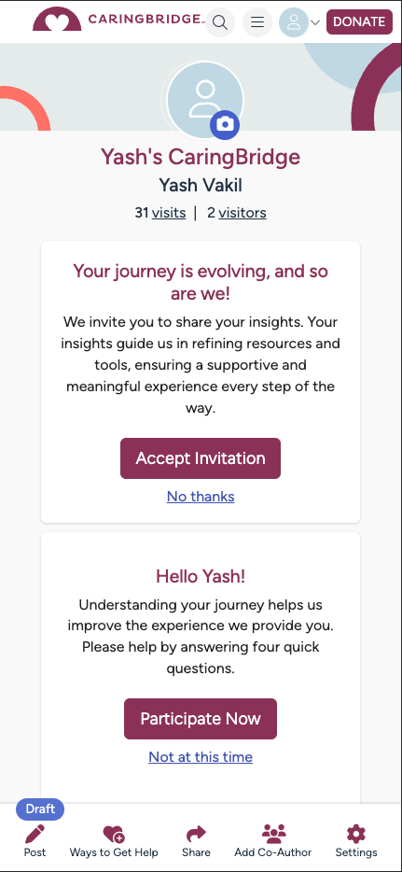This screenshot has height=872, width=402.
Task: Click the Not at this time link
Action: coord(201,757)
